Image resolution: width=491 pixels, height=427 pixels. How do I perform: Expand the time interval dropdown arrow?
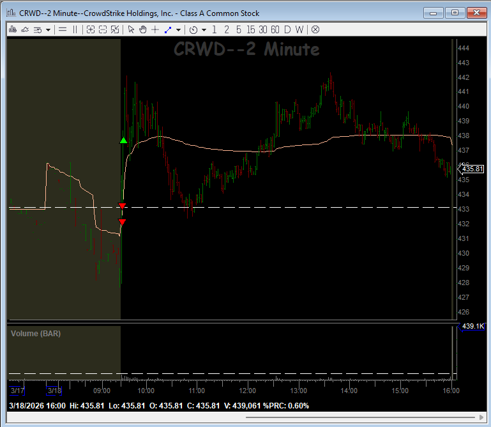coord(204,30)
